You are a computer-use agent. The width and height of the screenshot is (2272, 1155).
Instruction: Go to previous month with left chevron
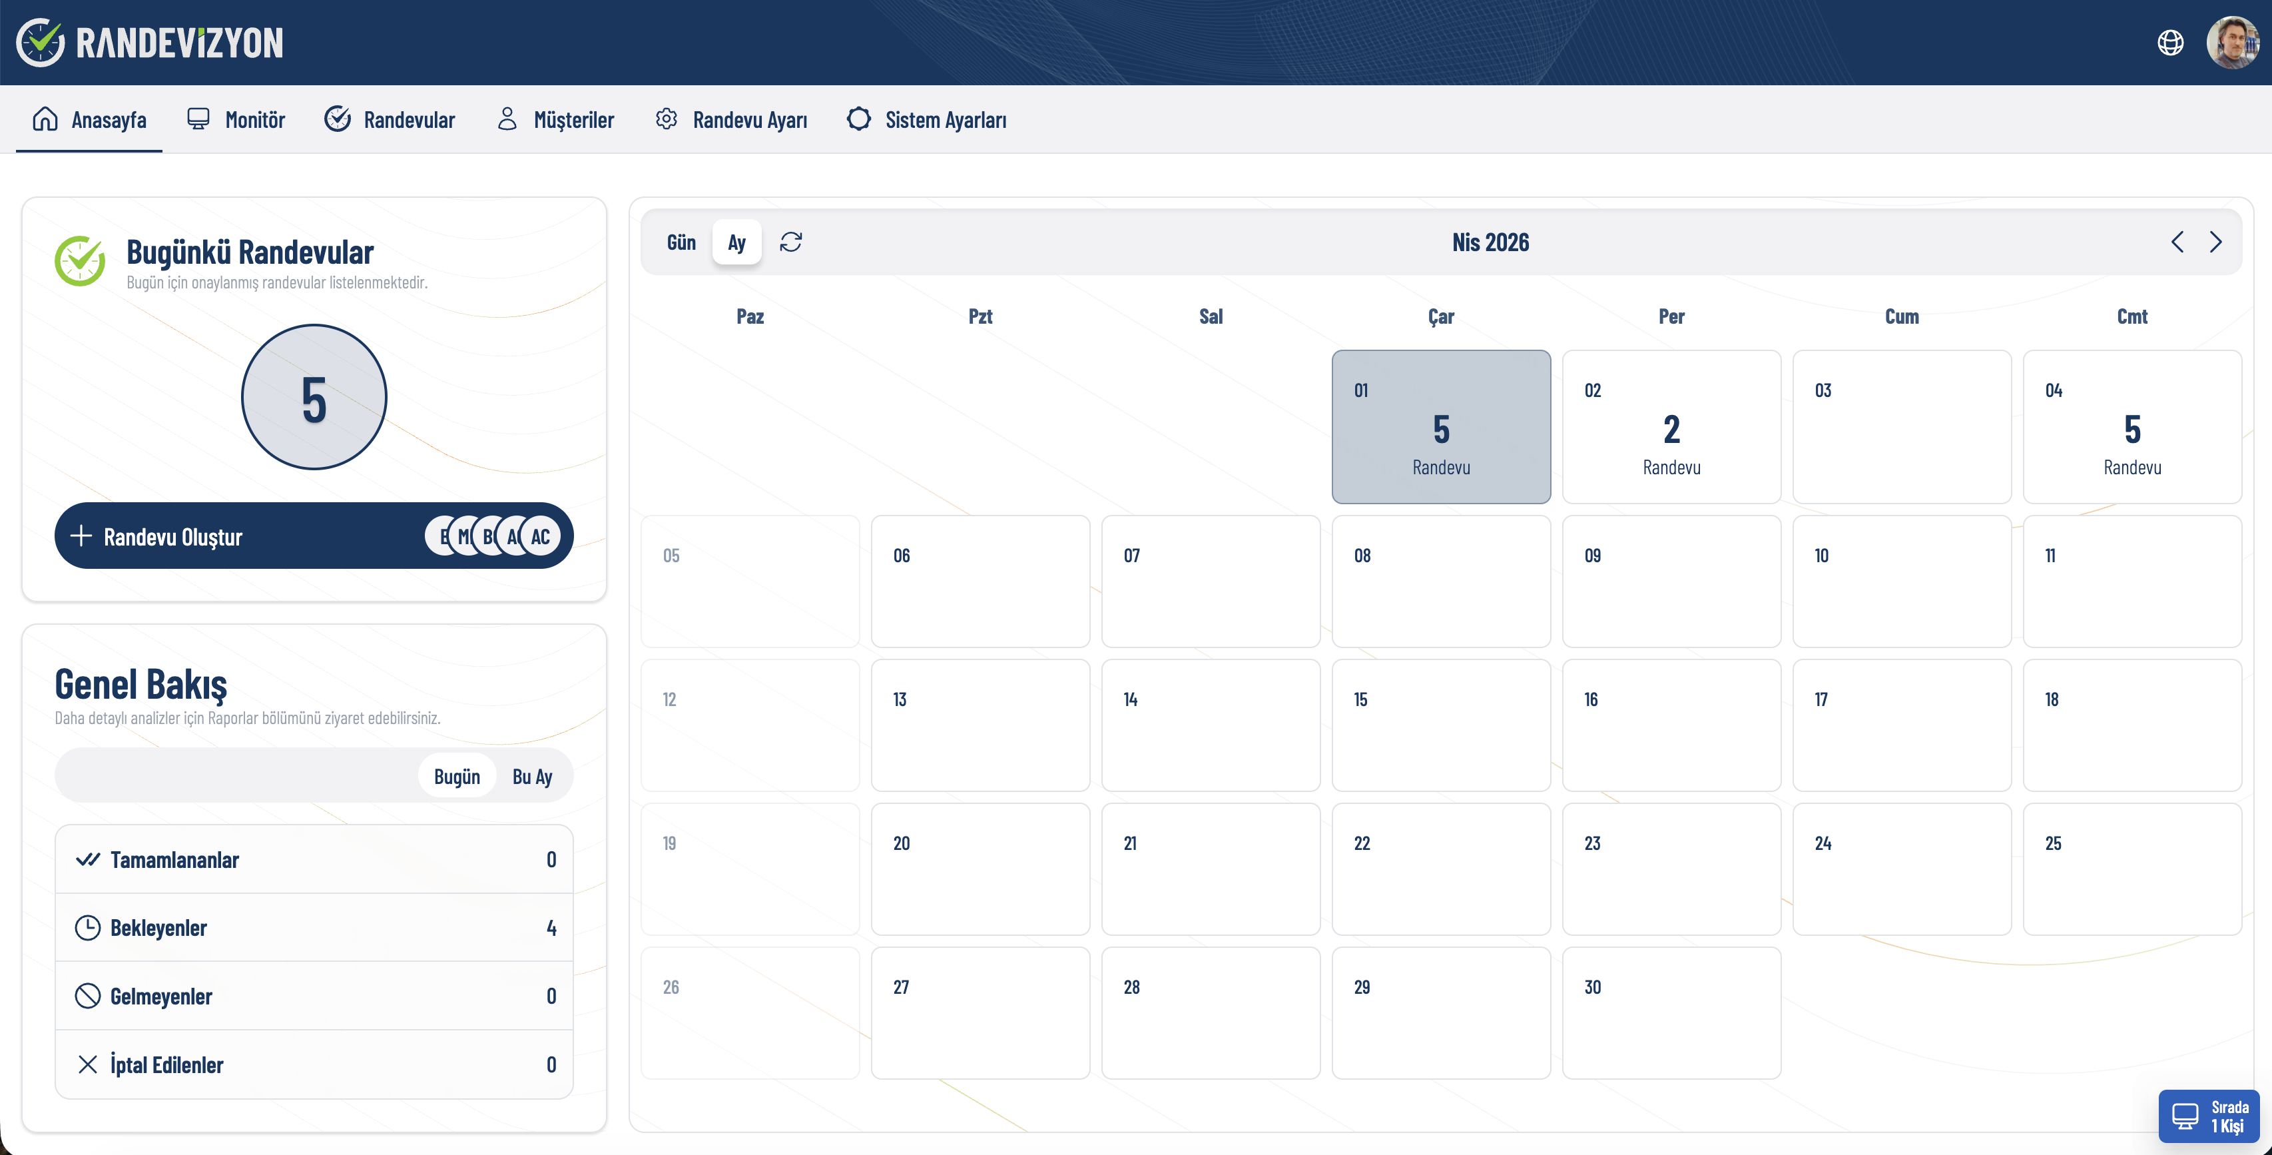tap(2177, 242)
